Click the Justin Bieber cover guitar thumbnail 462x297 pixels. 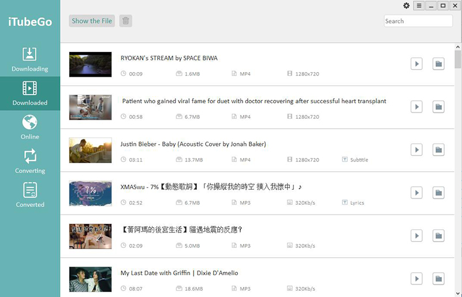pos(91,151)
